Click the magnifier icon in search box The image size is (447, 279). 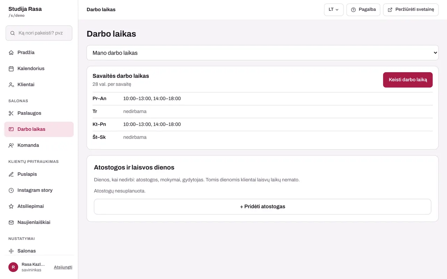point(13,33)
